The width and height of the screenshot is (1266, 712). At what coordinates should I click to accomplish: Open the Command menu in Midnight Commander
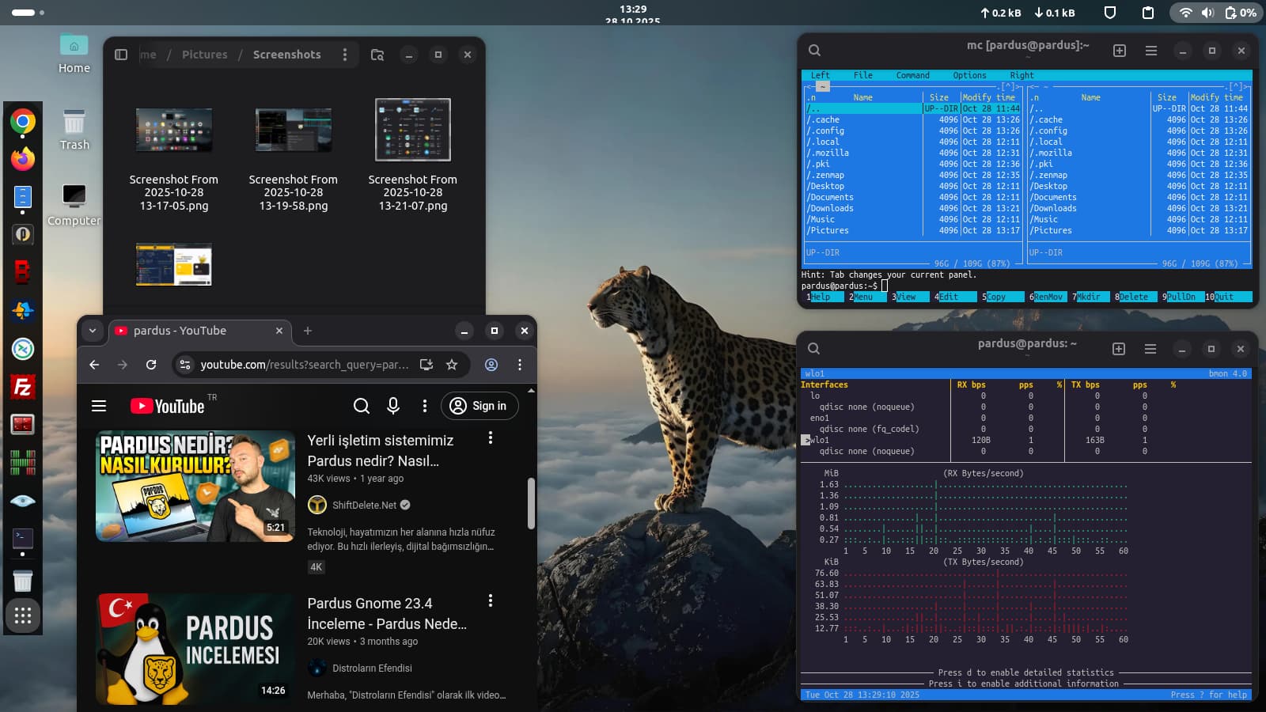(x=912, y=75)
